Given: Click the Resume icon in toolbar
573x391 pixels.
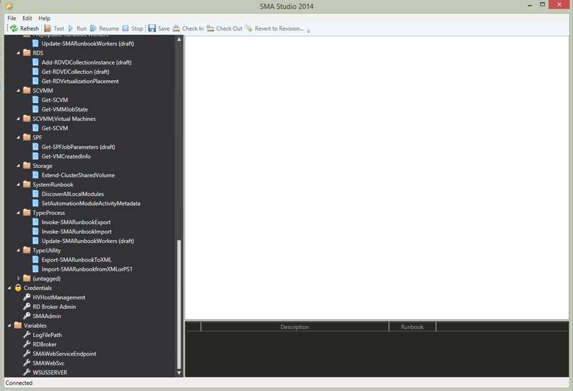Looking at the screenshot, I should pyautogui.click(x=93, y=29).
